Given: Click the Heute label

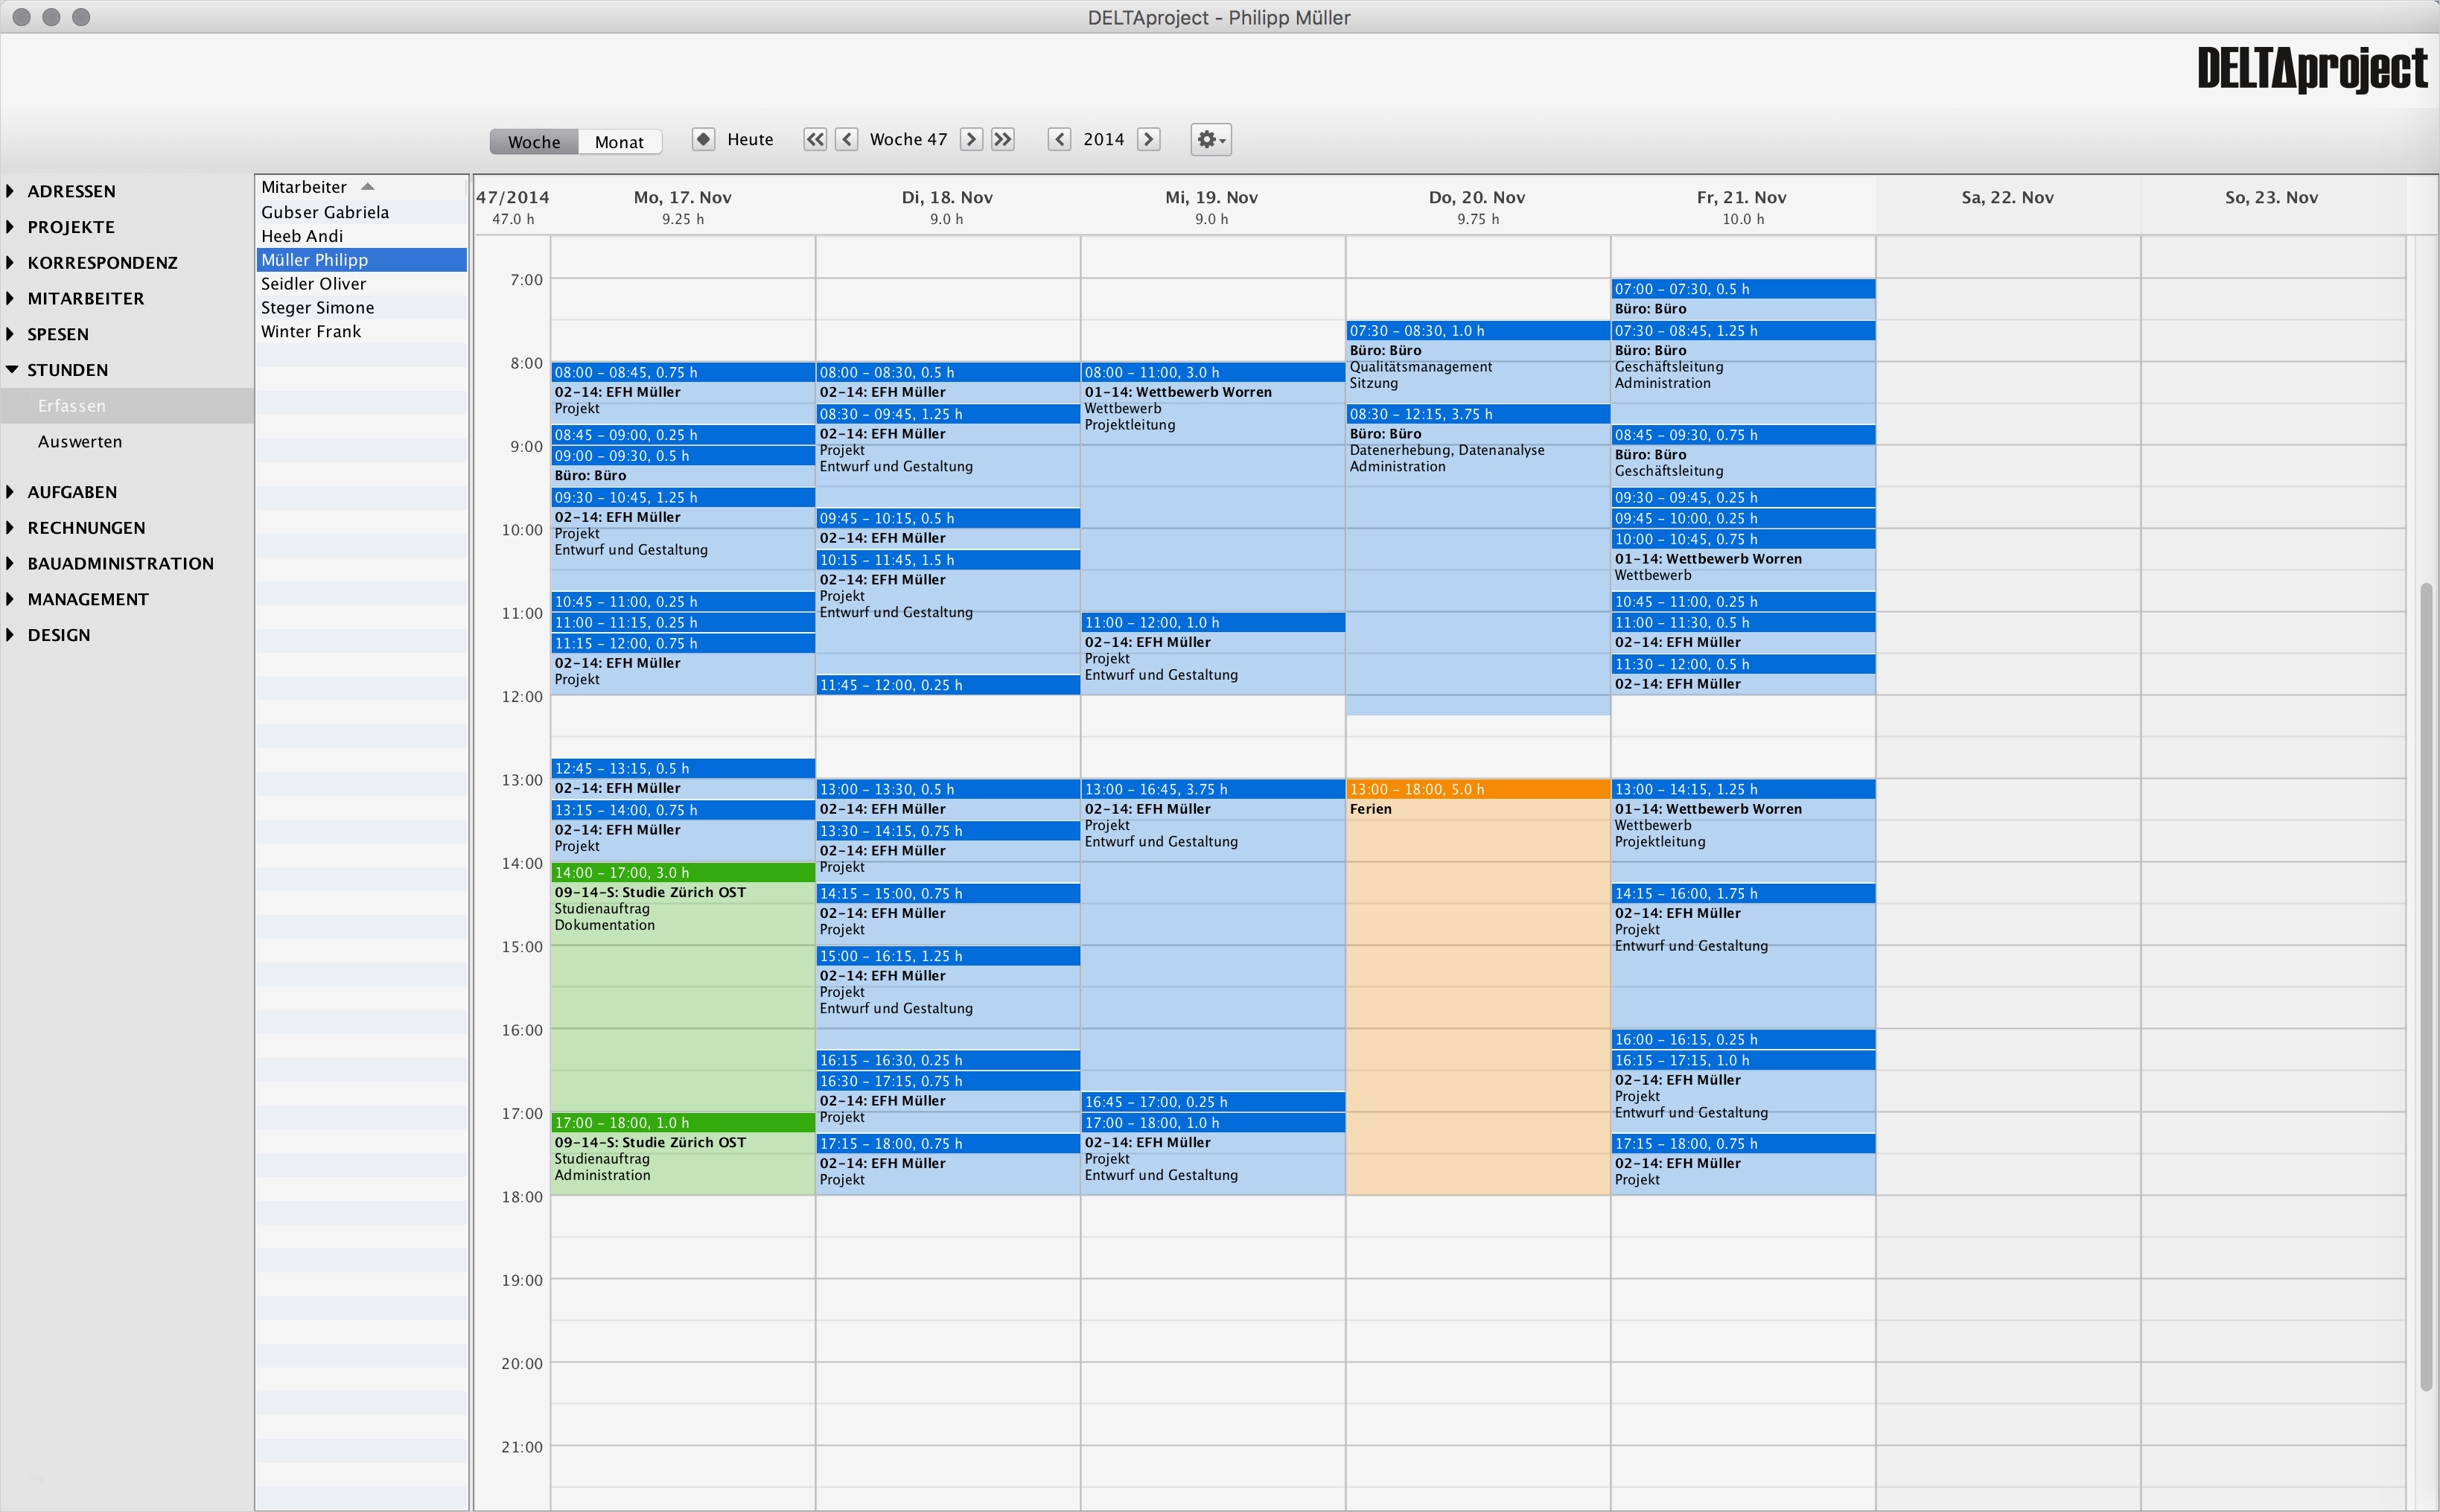Looking at the screenshot, I should 750,139.
